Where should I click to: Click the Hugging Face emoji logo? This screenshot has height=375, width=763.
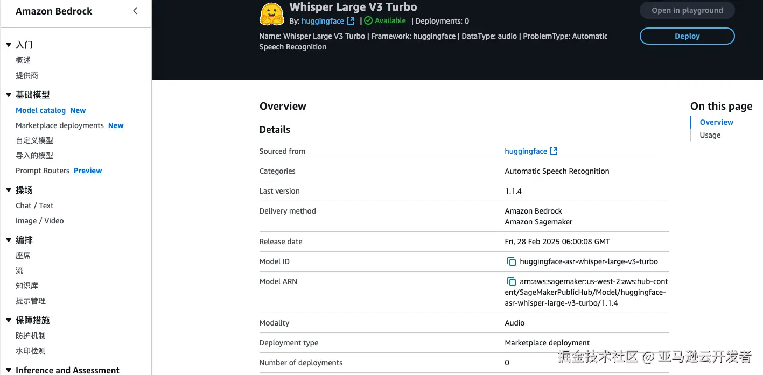(x=272, y=15)
